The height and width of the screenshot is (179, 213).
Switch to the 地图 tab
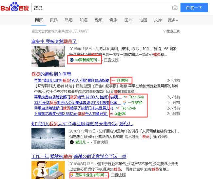(x=143, y=20)
